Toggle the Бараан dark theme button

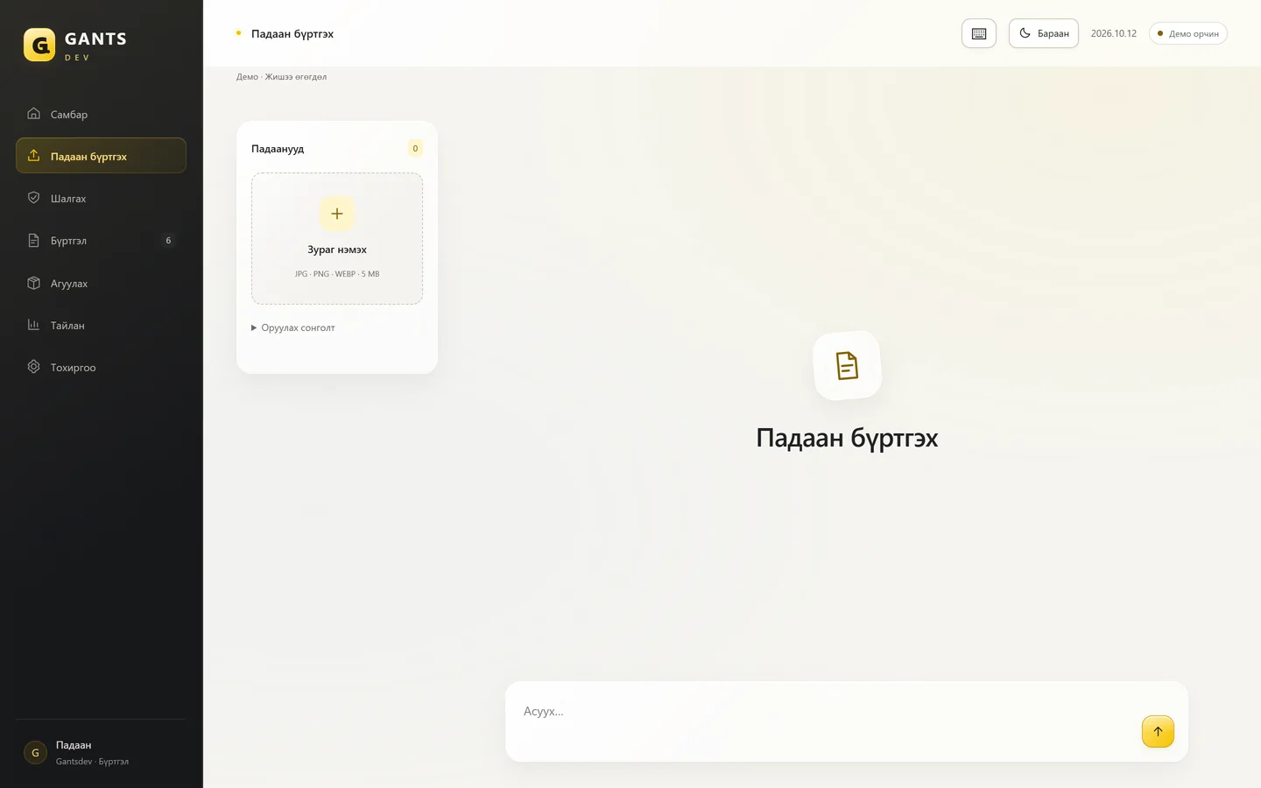tap(1044, 33)
